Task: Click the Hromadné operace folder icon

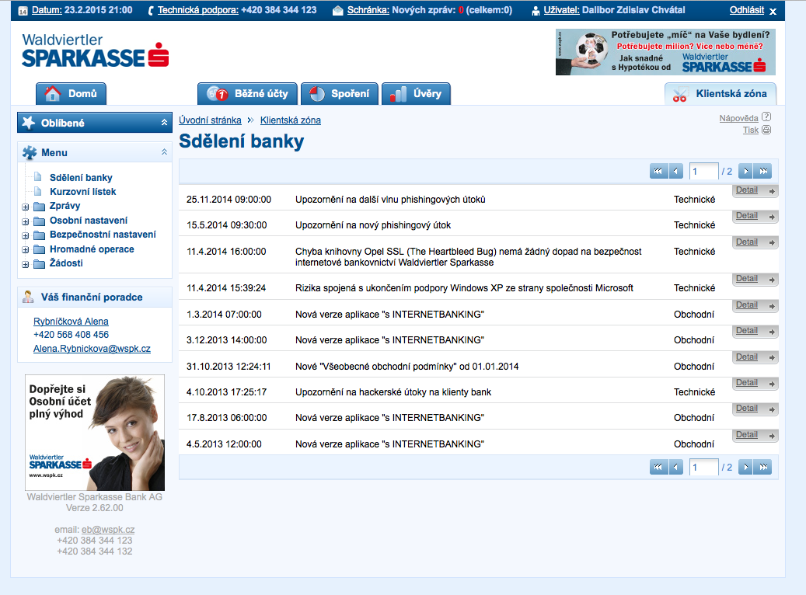Action: (x=39, y=249)
